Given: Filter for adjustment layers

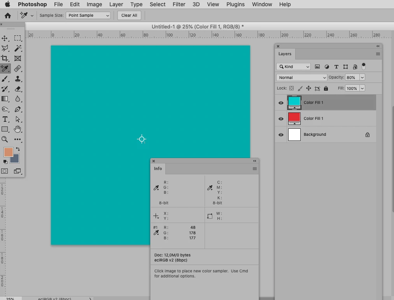Looking at the screenshot, I should point(327,67).
